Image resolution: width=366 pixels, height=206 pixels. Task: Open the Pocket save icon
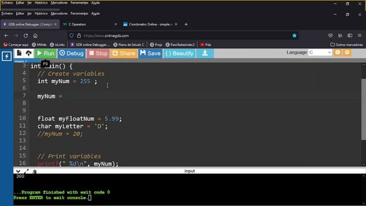(331, 35)
